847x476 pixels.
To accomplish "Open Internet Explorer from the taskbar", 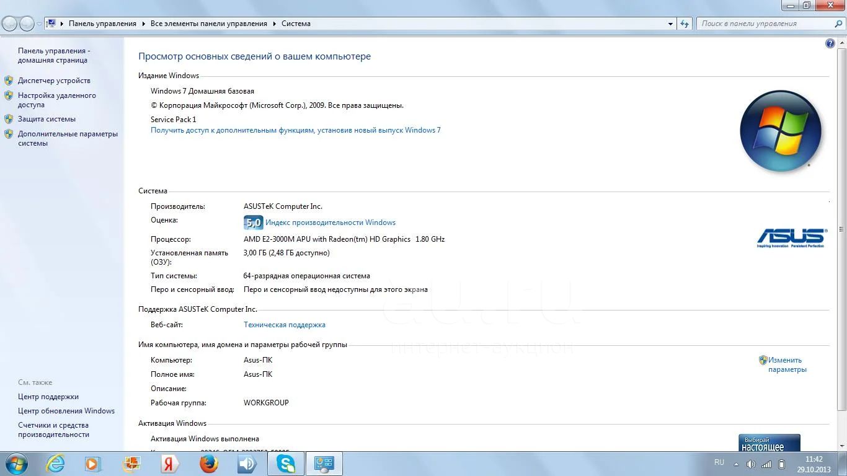I will click(x=55, y=464).
